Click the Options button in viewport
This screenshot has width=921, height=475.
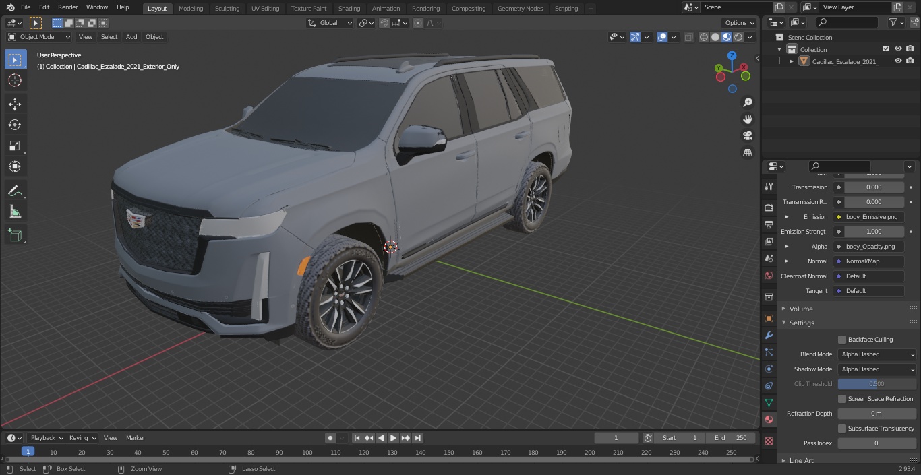(740, 23)
